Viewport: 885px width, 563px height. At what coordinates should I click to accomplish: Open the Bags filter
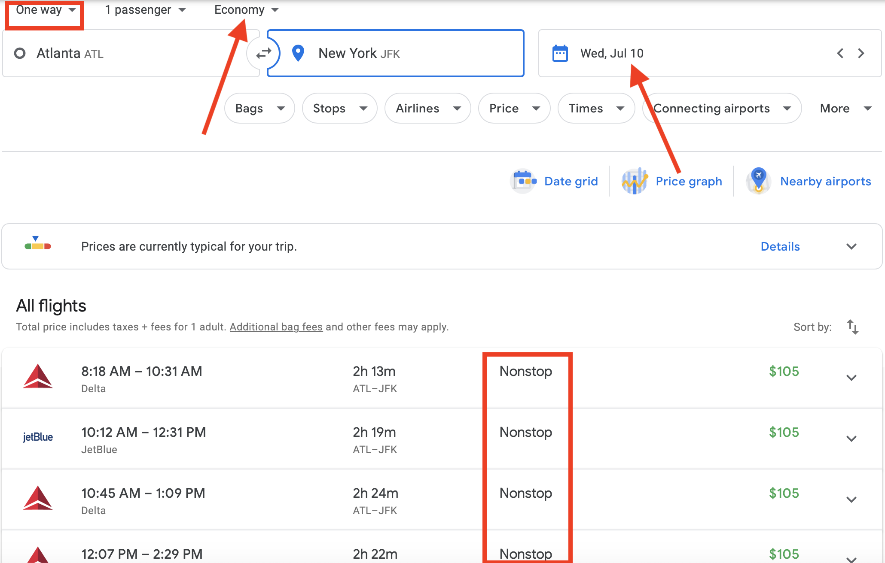259,108
